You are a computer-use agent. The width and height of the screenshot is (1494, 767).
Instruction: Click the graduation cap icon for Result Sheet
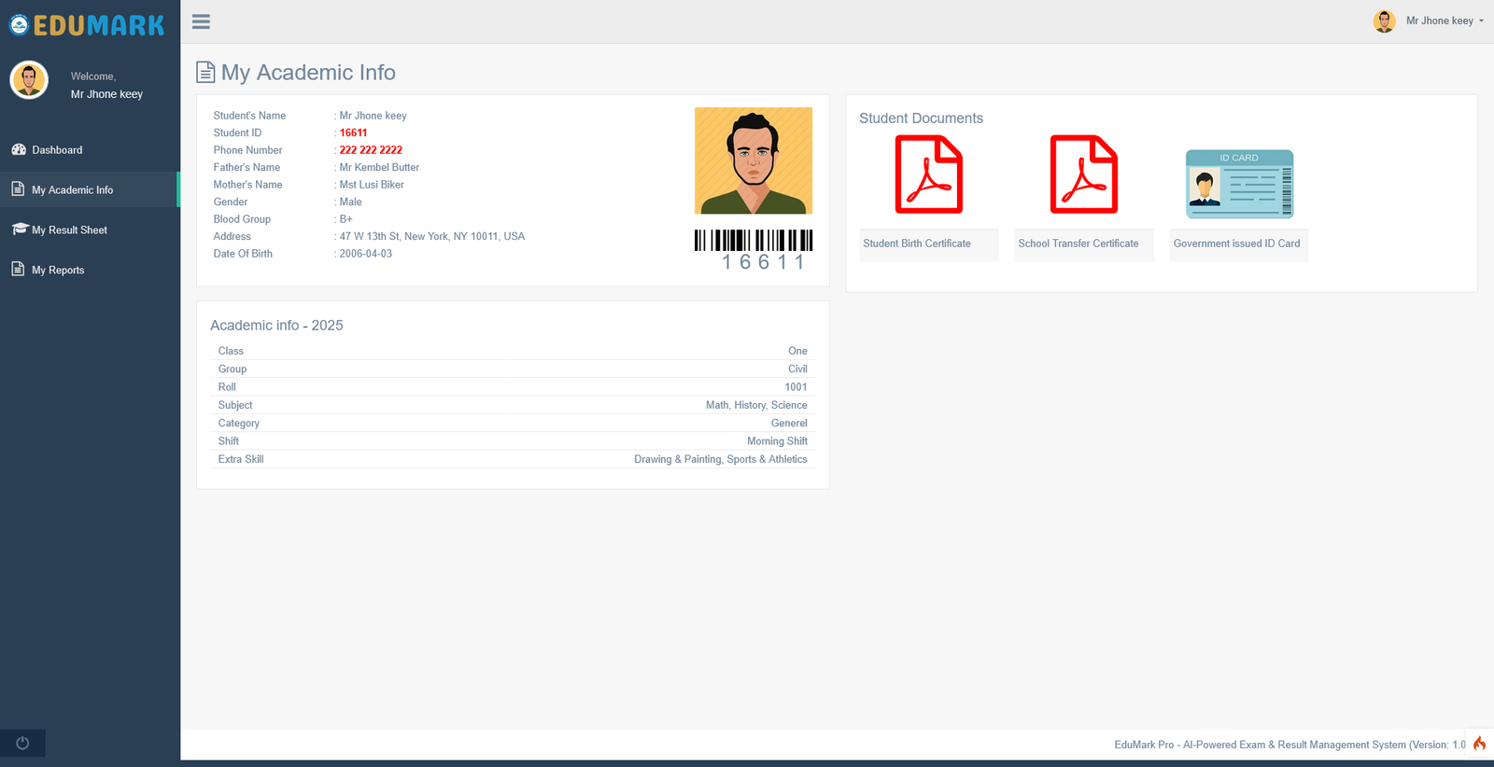point(20,229)
